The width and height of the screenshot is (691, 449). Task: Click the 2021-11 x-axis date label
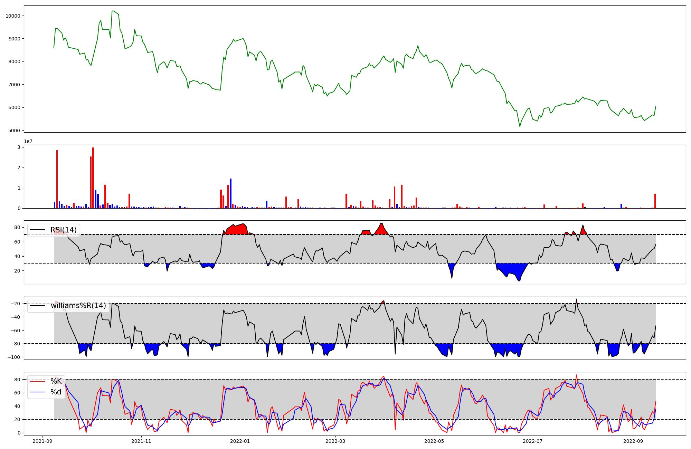click(142, 441)
